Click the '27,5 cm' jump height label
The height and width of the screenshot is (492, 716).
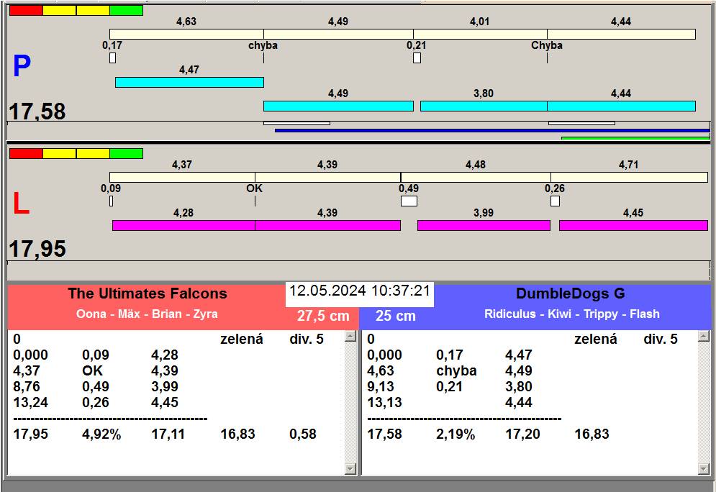[323, 315]
